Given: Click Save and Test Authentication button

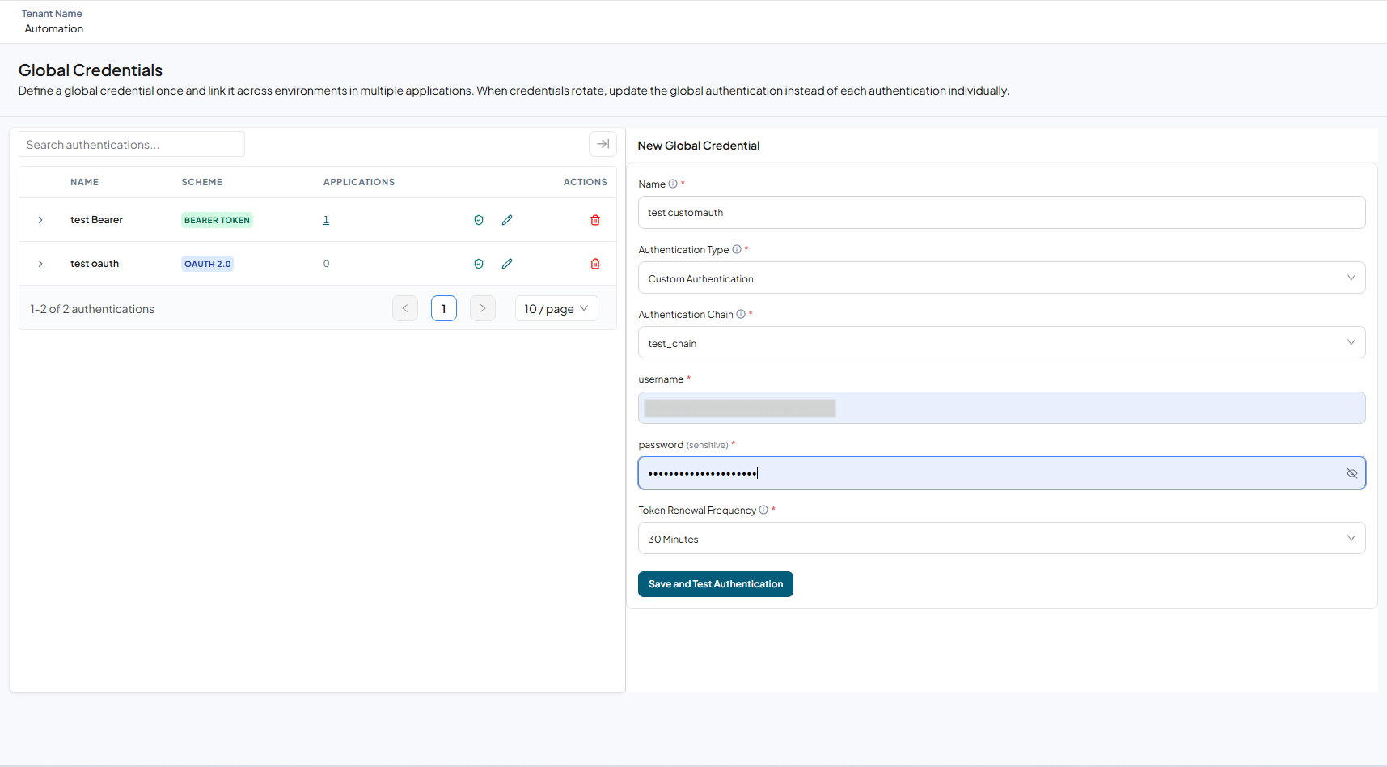Looking at the screenshot, I should point(716,584).
